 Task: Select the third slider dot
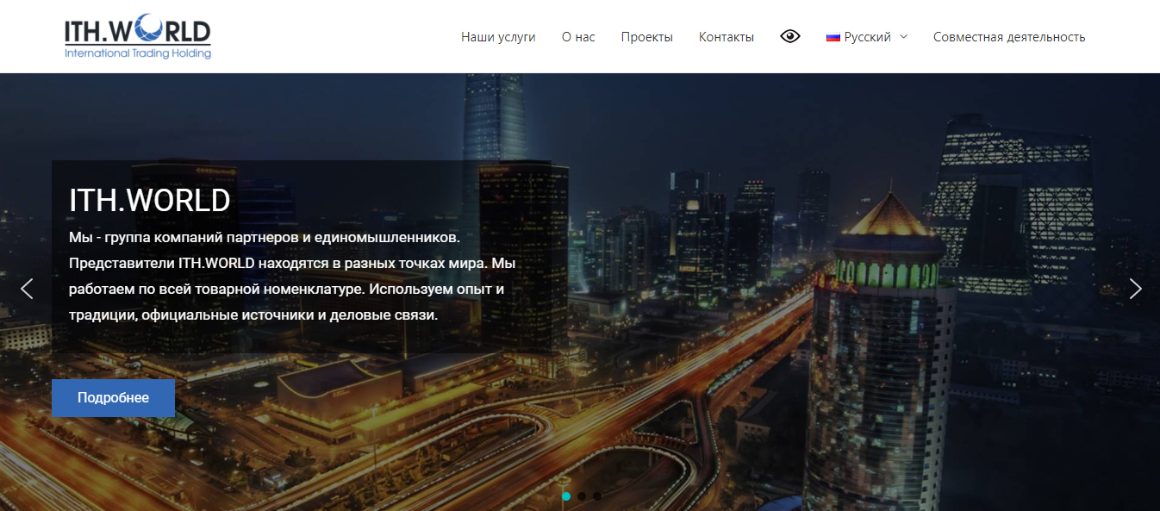(x=597, y=496)
